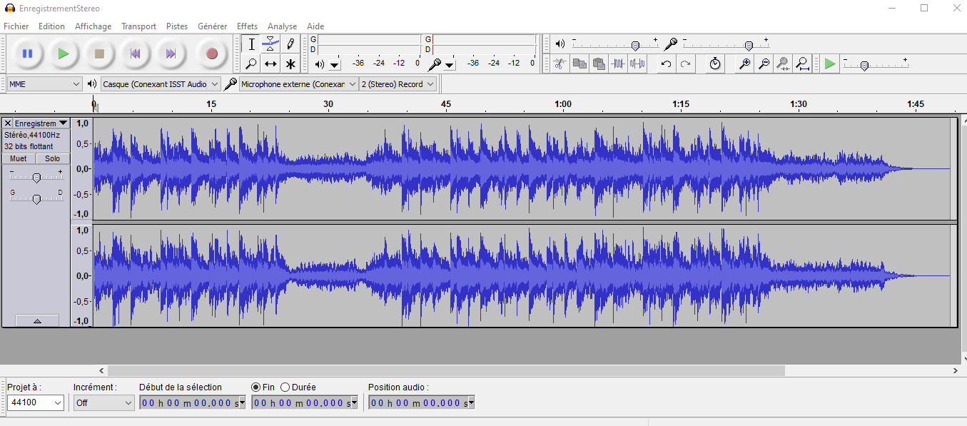Skip to end of the track
967x426 pixels.
pyautogui.click(x=171, y=54)
